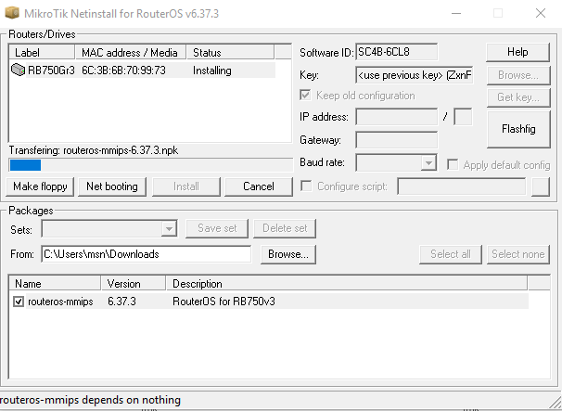Click the Version column header
This screenshot has height=411, width=562.
click(134, 283)
